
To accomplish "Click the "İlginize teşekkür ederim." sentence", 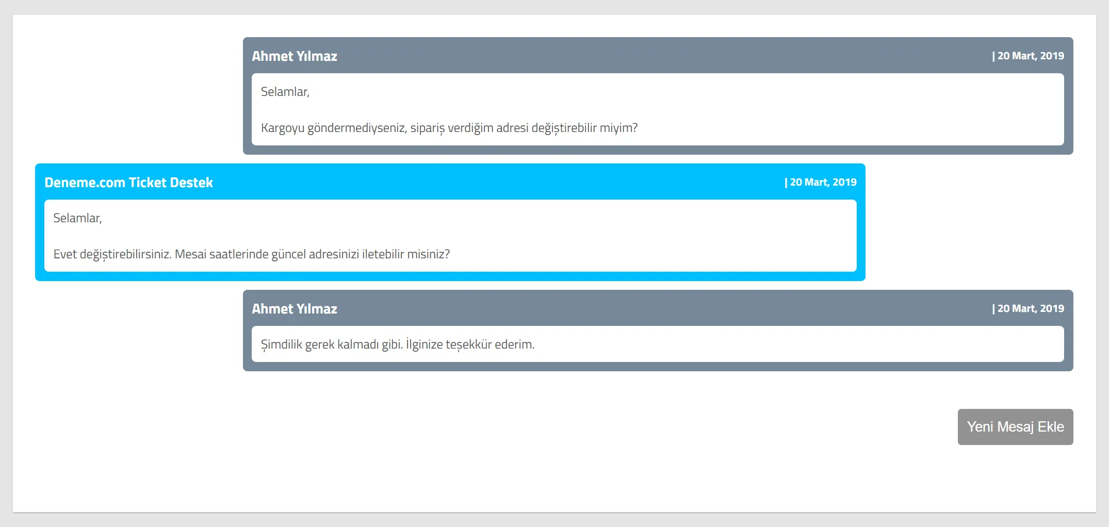I will point(470,344).
